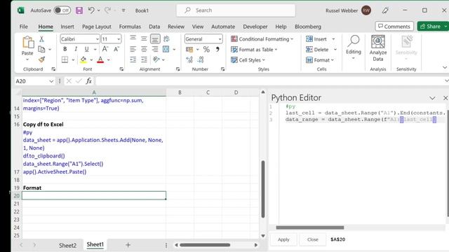This screenshot has height=252, width=449.
Task: Click the Comments button
Action: tap(394, 27)
